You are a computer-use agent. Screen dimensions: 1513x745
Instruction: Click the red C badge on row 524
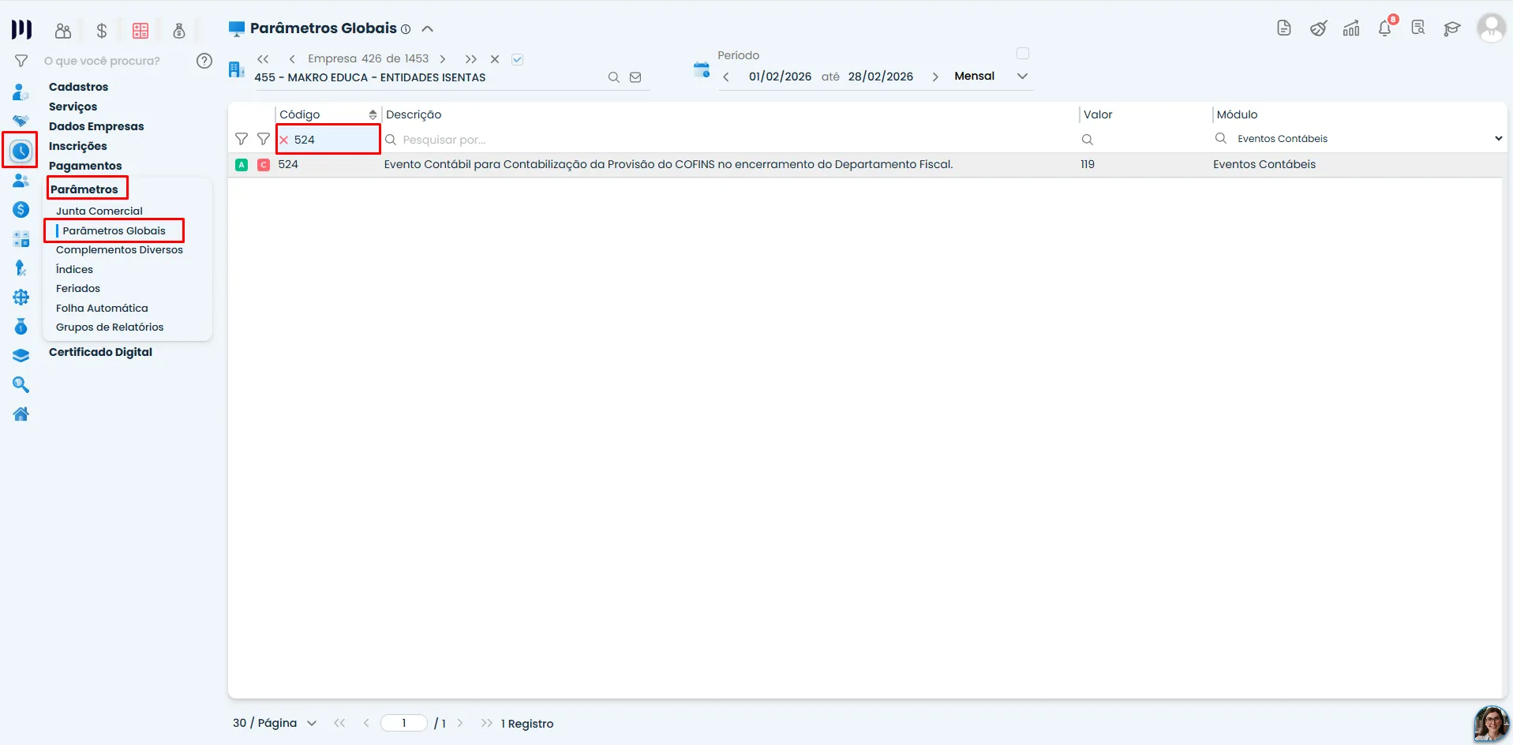[264, 165]
